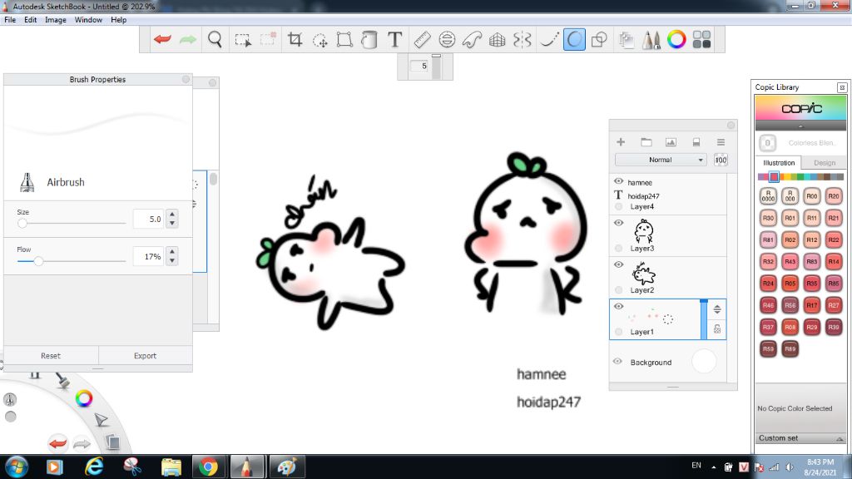Add a new layer with plus icon
Viewport: 852px width, 479px height.
[x=621, y=142]
